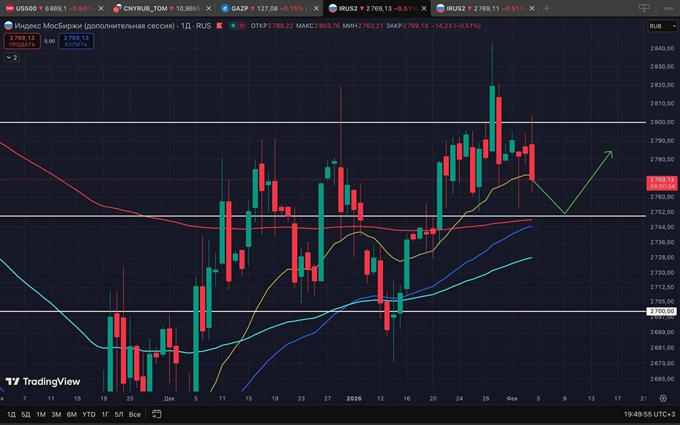Set the range to 3М
This screenshot has height=425, width=680.
click(x=56, y=414)
